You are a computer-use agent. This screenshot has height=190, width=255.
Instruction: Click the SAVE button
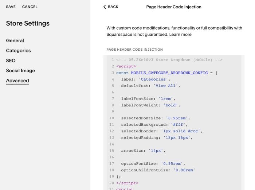(x=11, y=7)
